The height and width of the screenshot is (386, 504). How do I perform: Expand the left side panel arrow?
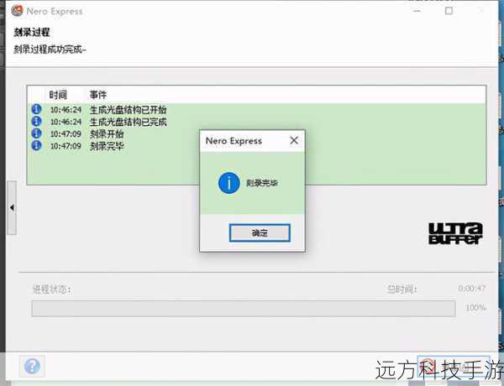tap(12, 207)
